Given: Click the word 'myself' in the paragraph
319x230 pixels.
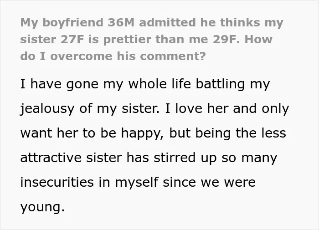Looking at the screenshot, I should [137, 183].
